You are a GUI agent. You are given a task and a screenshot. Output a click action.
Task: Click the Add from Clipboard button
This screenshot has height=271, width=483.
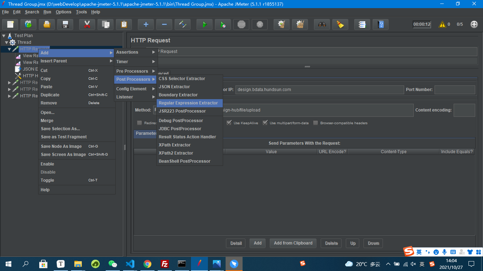(293, 243)
